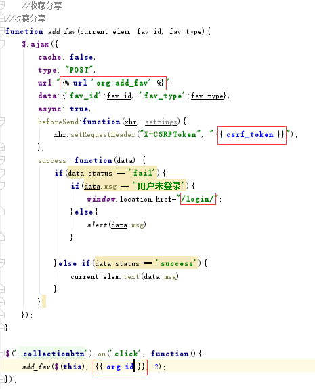Click the "POST" type string
Image resolution: width=315 pixels, height=389 pixels.
click(79, 70)
